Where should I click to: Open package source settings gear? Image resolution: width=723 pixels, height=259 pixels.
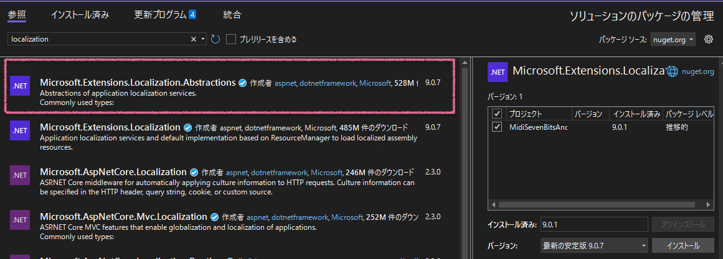pos(709,40)
